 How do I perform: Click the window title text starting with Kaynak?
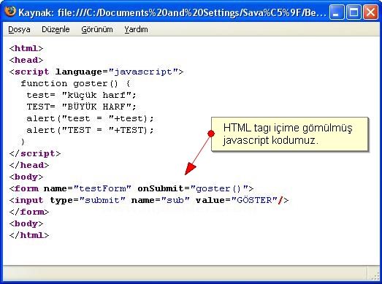coord(172,12)
